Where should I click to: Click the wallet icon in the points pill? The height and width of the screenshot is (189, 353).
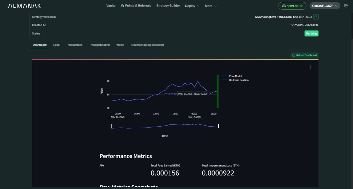[x=284, y=5]
